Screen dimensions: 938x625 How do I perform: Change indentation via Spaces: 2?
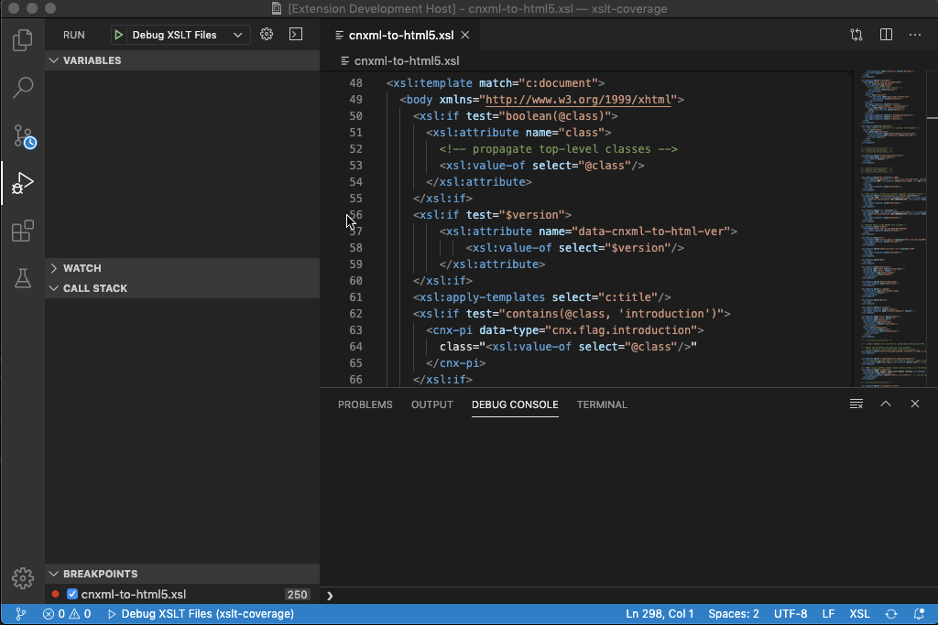click(734, 614)
